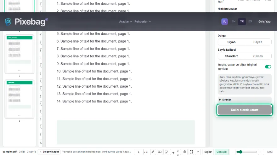Open page 3 thumbnail
This screenshot has height=156, width=277.
[20, 99]
